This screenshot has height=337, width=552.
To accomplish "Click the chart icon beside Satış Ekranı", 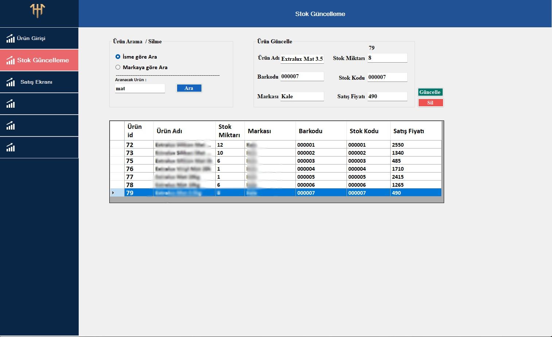I will [x=11, y=82].
